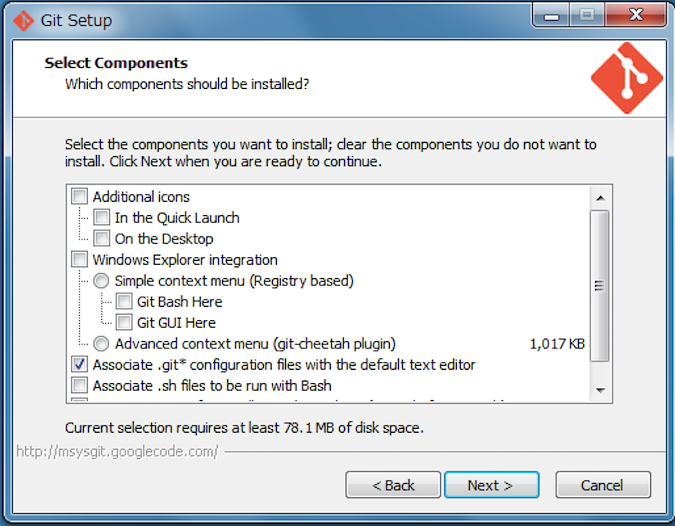Go to the previous step with Back
The height and width of the screenshot is (526, 675).
click(x=393, y=485)
